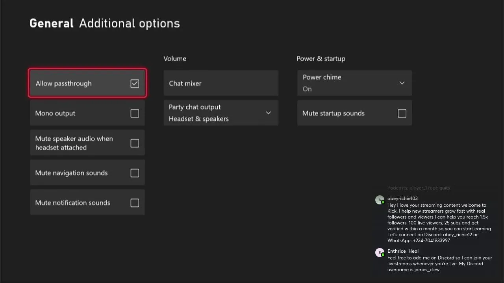This screenshot has height=283, width=504.
Task: Uncheck the Allow passthrough checkbox
Action: (135, 83)
